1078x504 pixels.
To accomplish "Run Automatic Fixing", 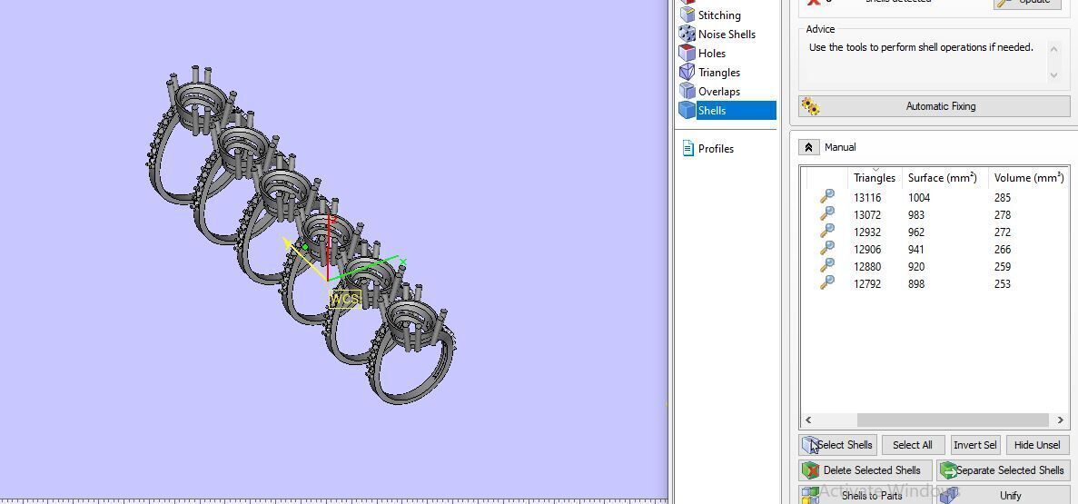I will click(x=934, y=106).
